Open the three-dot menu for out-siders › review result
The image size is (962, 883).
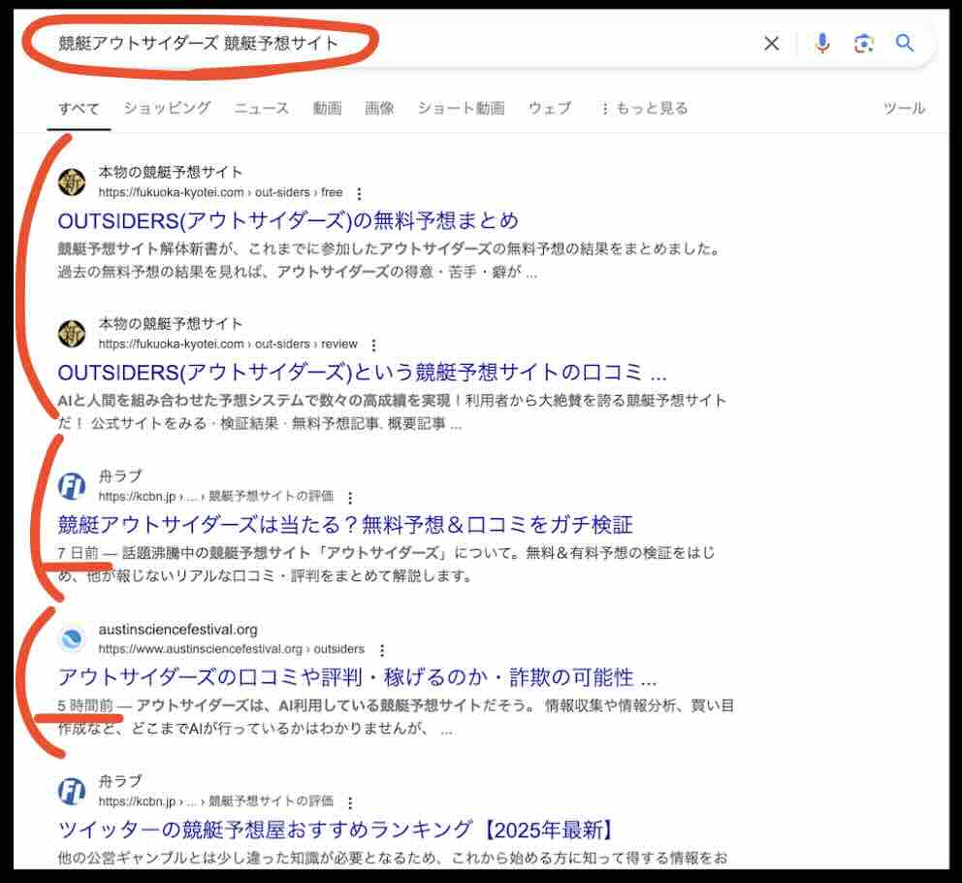point(373,345)
